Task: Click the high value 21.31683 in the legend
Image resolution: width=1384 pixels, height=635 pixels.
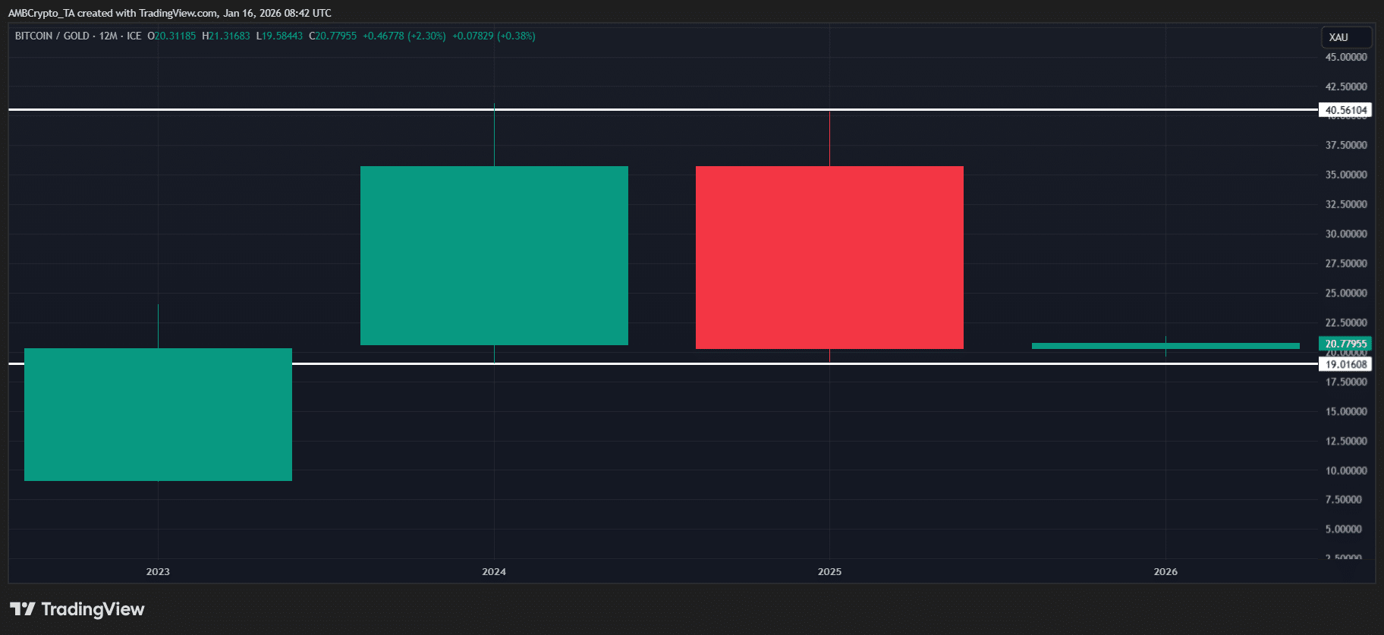Action: pyautogui.click(x=229, y=36)
